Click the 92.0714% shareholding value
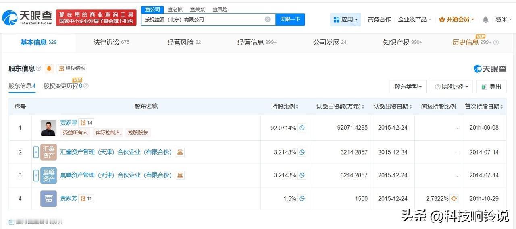The height and width of the screenshot is (229, 516). tap(283, 128)
